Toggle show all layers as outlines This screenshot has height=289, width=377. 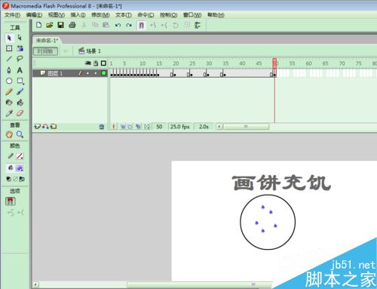click(x=103, y=63)
